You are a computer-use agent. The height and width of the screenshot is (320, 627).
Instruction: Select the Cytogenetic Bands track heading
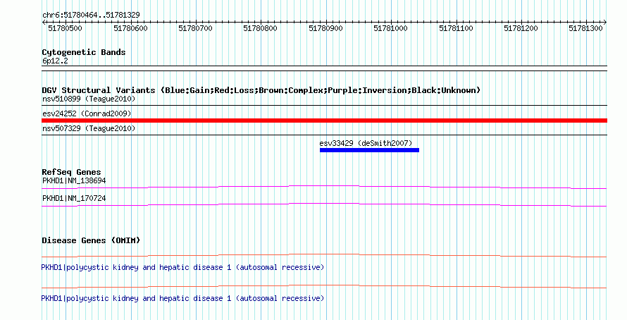84,52
